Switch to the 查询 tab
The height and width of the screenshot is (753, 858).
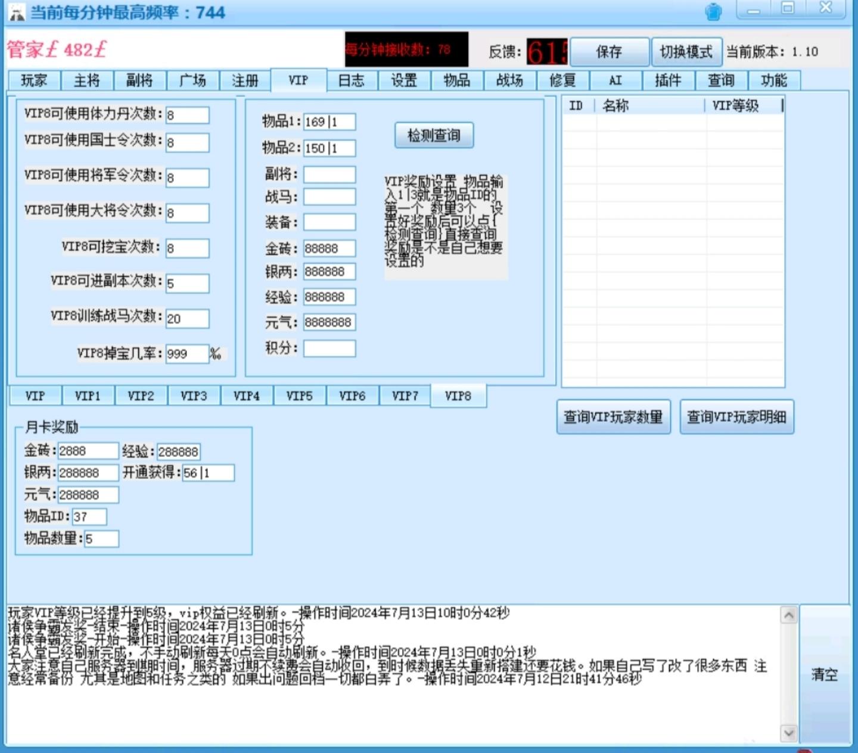721,80
